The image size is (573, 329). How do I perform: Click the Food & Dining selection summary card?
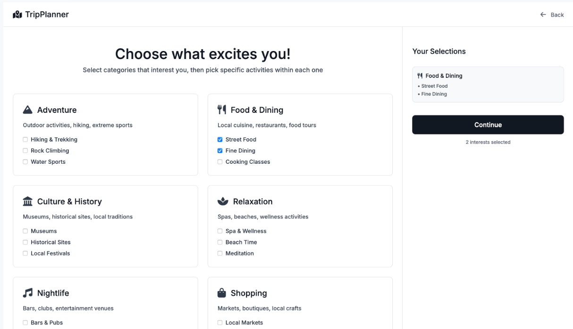tap(488, 84)
